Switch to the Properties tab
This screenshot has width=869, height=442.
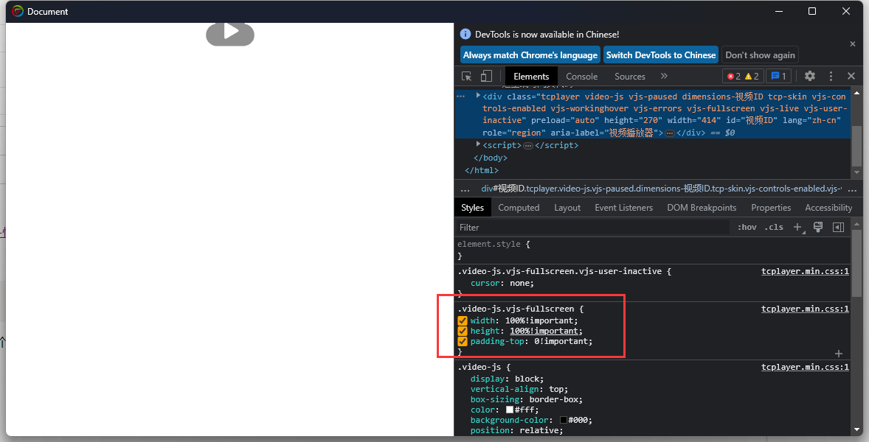[771, 208]
